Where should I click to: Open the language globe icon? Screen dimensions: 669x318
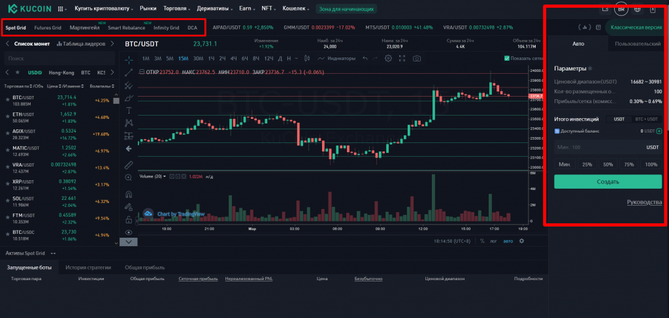(637, 9)
